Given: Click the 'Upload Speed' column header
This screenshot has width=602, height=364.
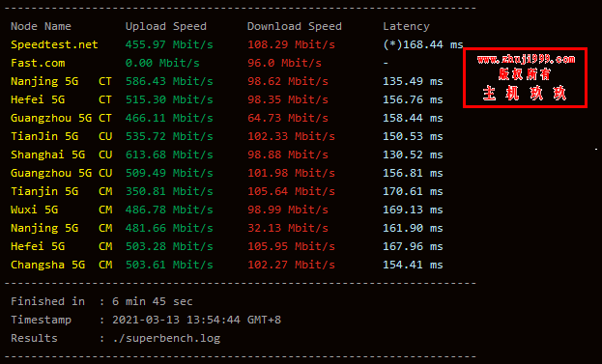Looking at the screenshot, I should click(x=166, y=26).
